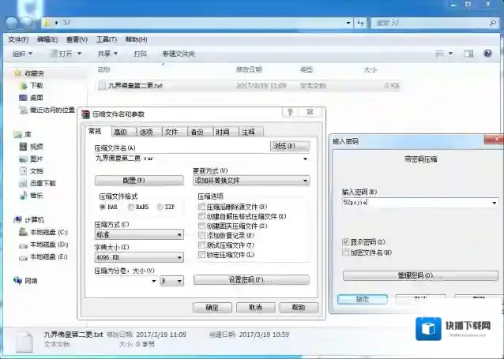Enable the 加密文件名 checkbox
Screen dimensions: 504x359
(346, 252)
